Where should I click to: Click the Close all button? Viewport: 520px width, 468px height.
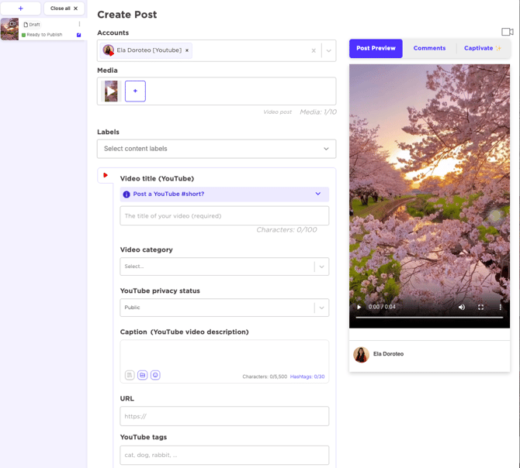[x=64, y=9]
